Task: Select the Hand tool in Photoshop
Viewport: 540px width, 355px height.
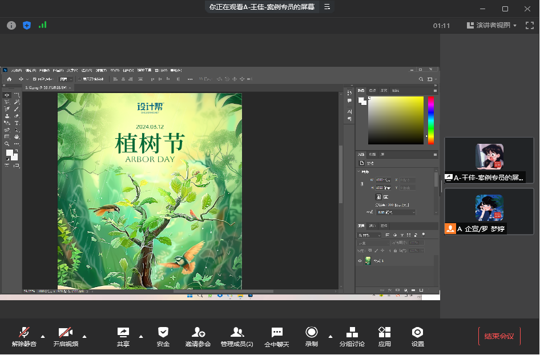Action: [17, 137]
